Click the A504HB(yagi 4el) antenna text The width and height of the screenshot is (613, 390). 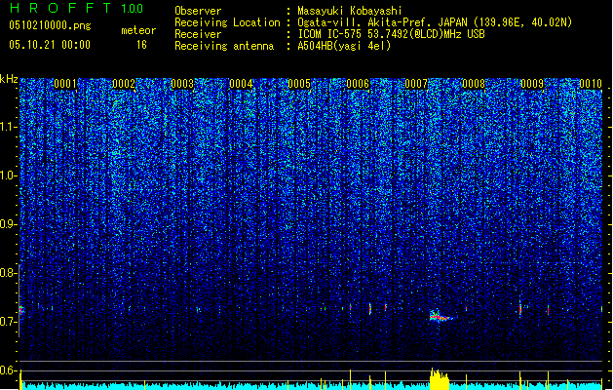pos(344,46)
